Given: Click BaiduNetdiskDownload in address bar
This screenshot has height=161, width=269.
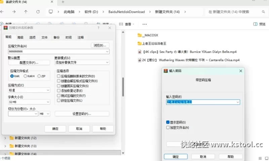Looking at the screenshot, I should tap(127, 12).
